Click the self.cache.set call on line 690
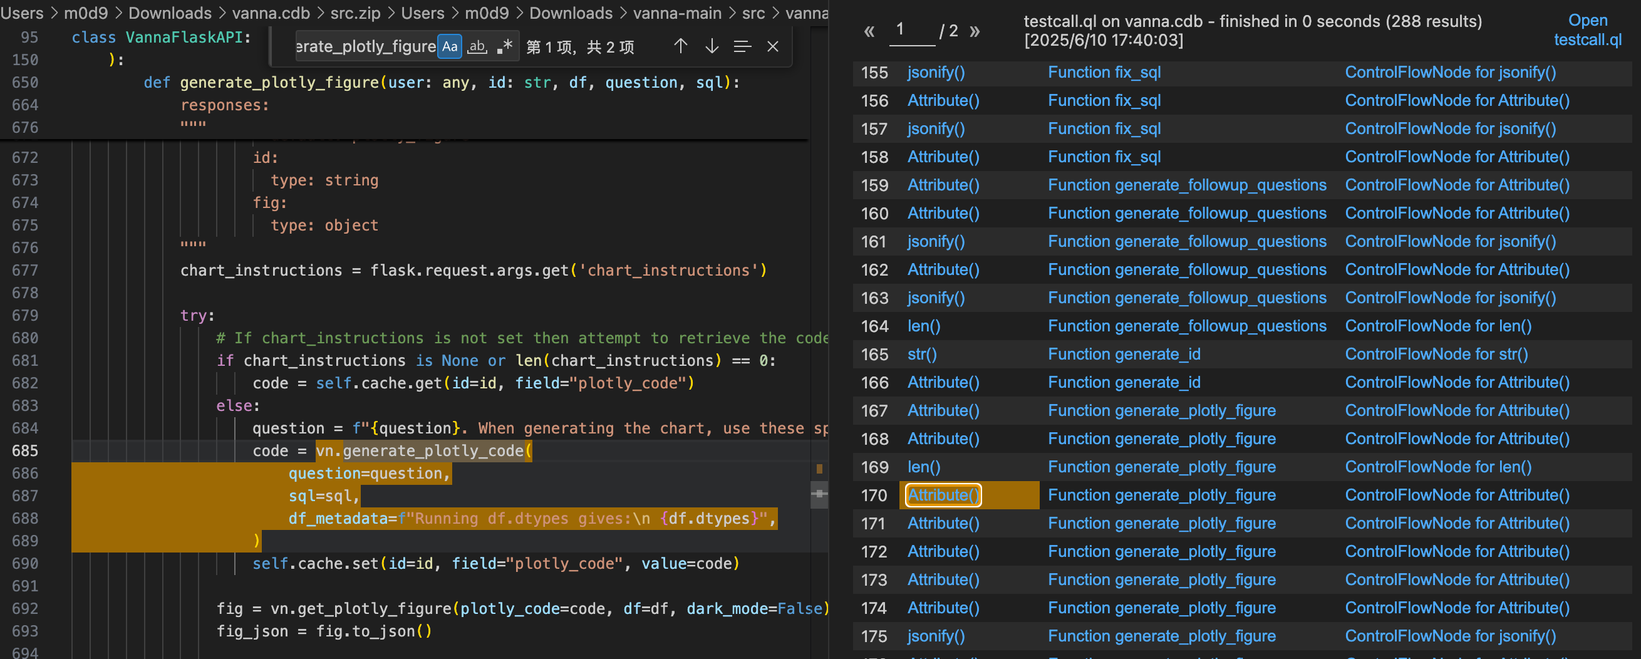 (495, 563)
